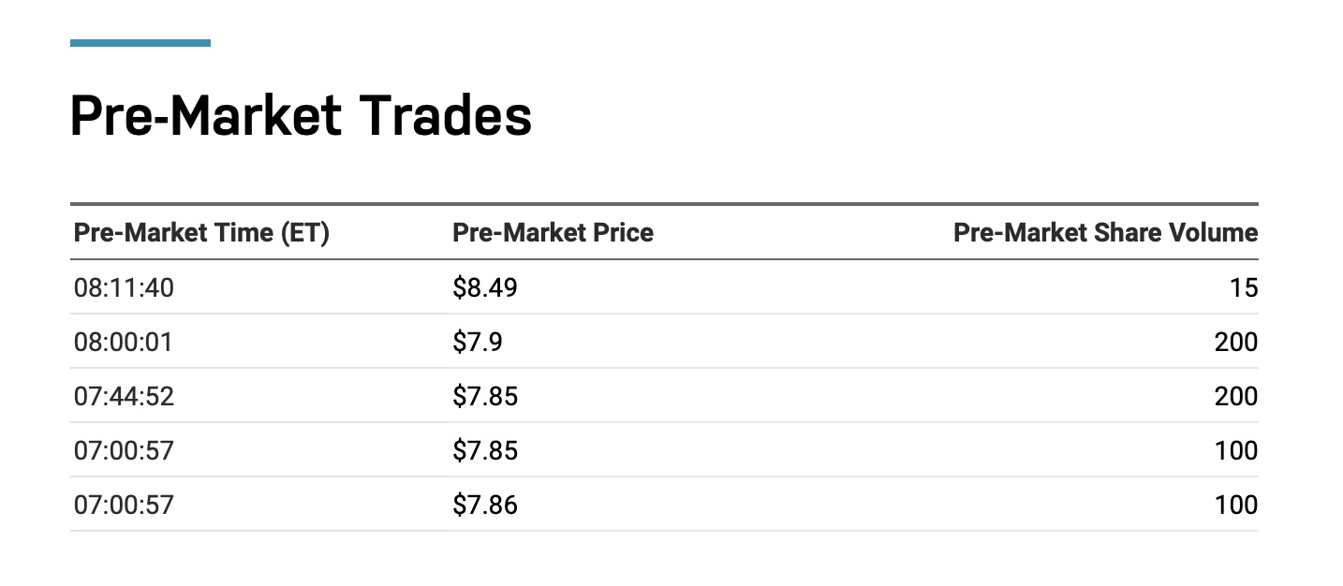The image size is (1343, 586).
Task: Select the Pre-Market Price column header
Action: (553, 233)
